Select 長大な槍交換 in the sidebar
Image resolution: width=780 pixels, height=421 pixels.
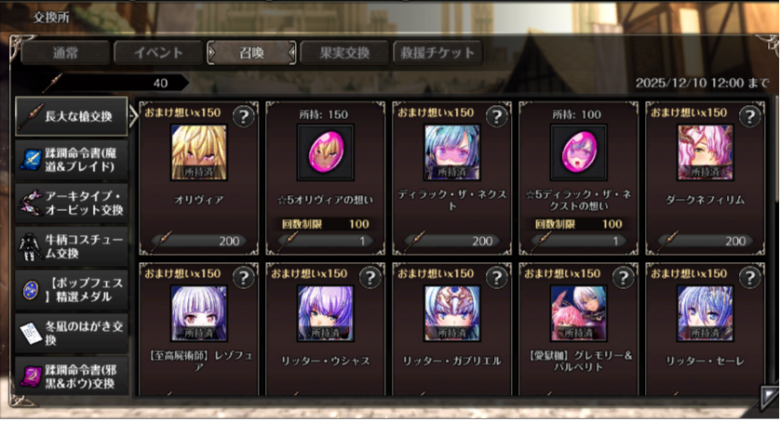pyautogui.click(x=72, y=117)
